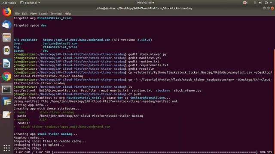
Task: Open the File menu
Action: (17, 14)
